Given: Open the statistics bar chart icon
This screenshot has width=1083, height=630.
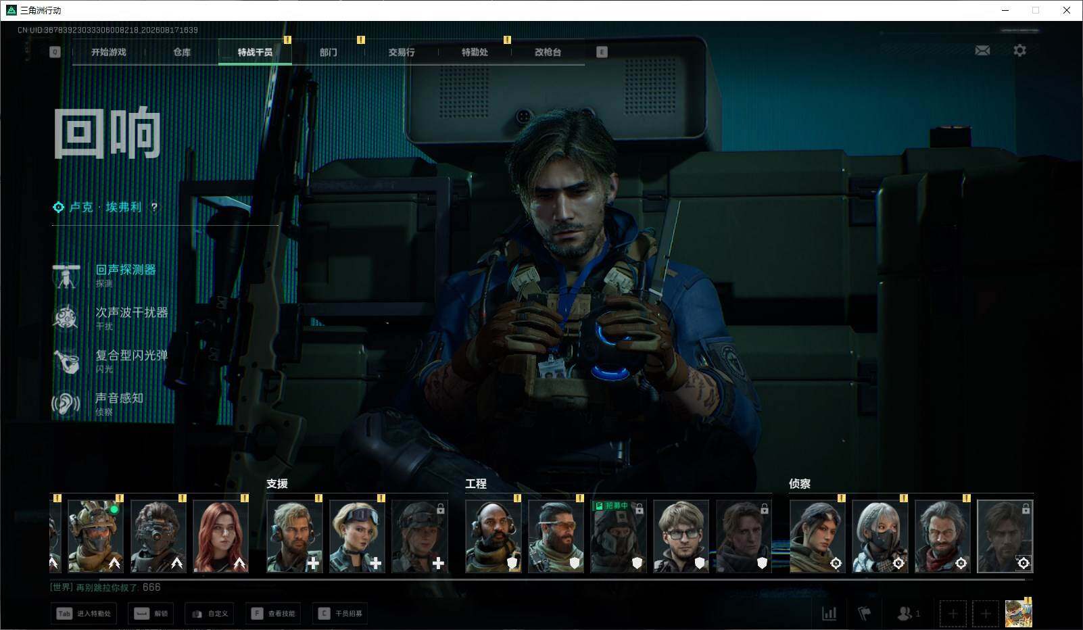Looking at the screenshot, I should (x=829, y=613).
